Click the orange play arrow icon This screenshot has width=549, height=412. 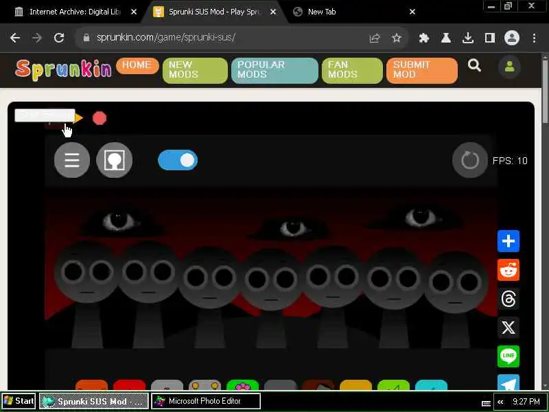pyautogui.click(x=79, y=118)
